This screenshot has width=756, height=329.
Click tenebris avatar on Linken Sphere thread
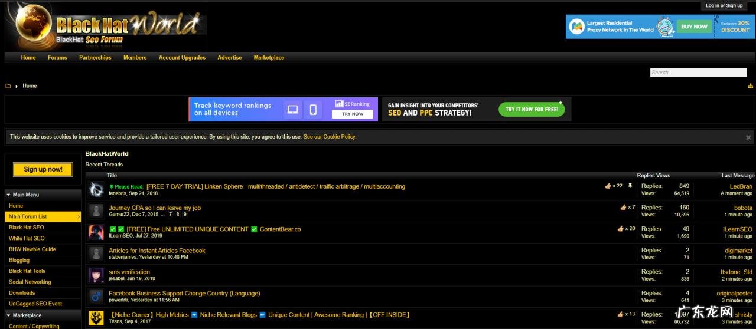tap(96, 190)
